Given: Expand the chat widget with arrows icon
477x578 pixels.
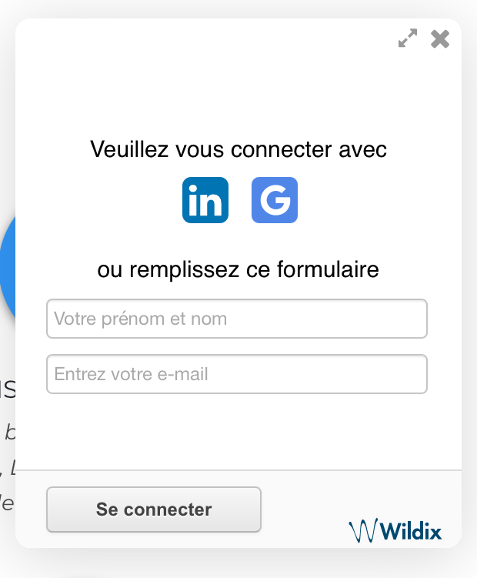Looking at the screenshot, I should point(408,38).
